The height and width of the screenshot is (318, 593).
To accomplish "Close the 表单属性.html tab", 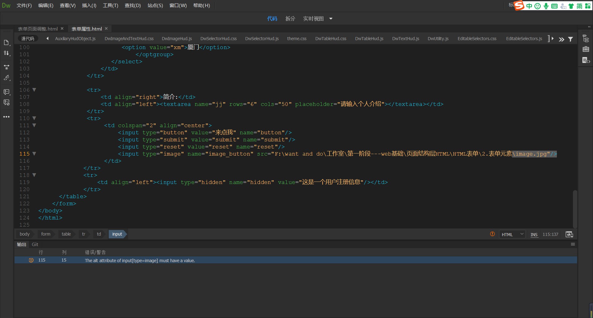I will pos(106,28).
